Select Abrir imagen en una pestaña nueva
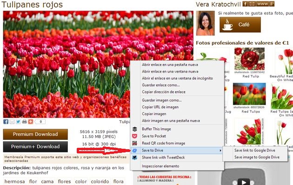 tap(171, 120)
